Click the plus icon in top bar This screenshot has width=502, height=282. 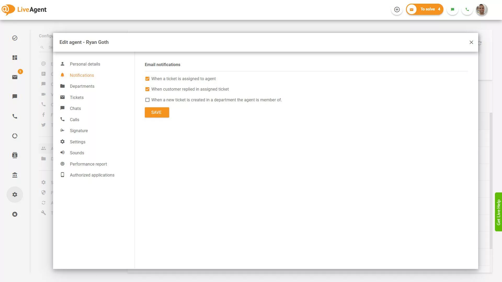point(397,9)
